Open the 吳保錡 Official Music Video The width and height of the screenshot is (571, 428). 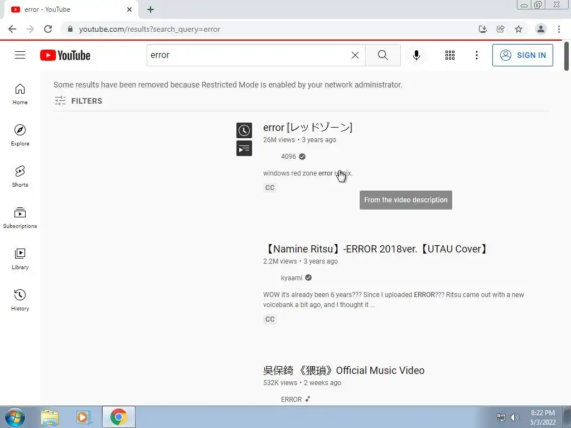coord(343,371)
